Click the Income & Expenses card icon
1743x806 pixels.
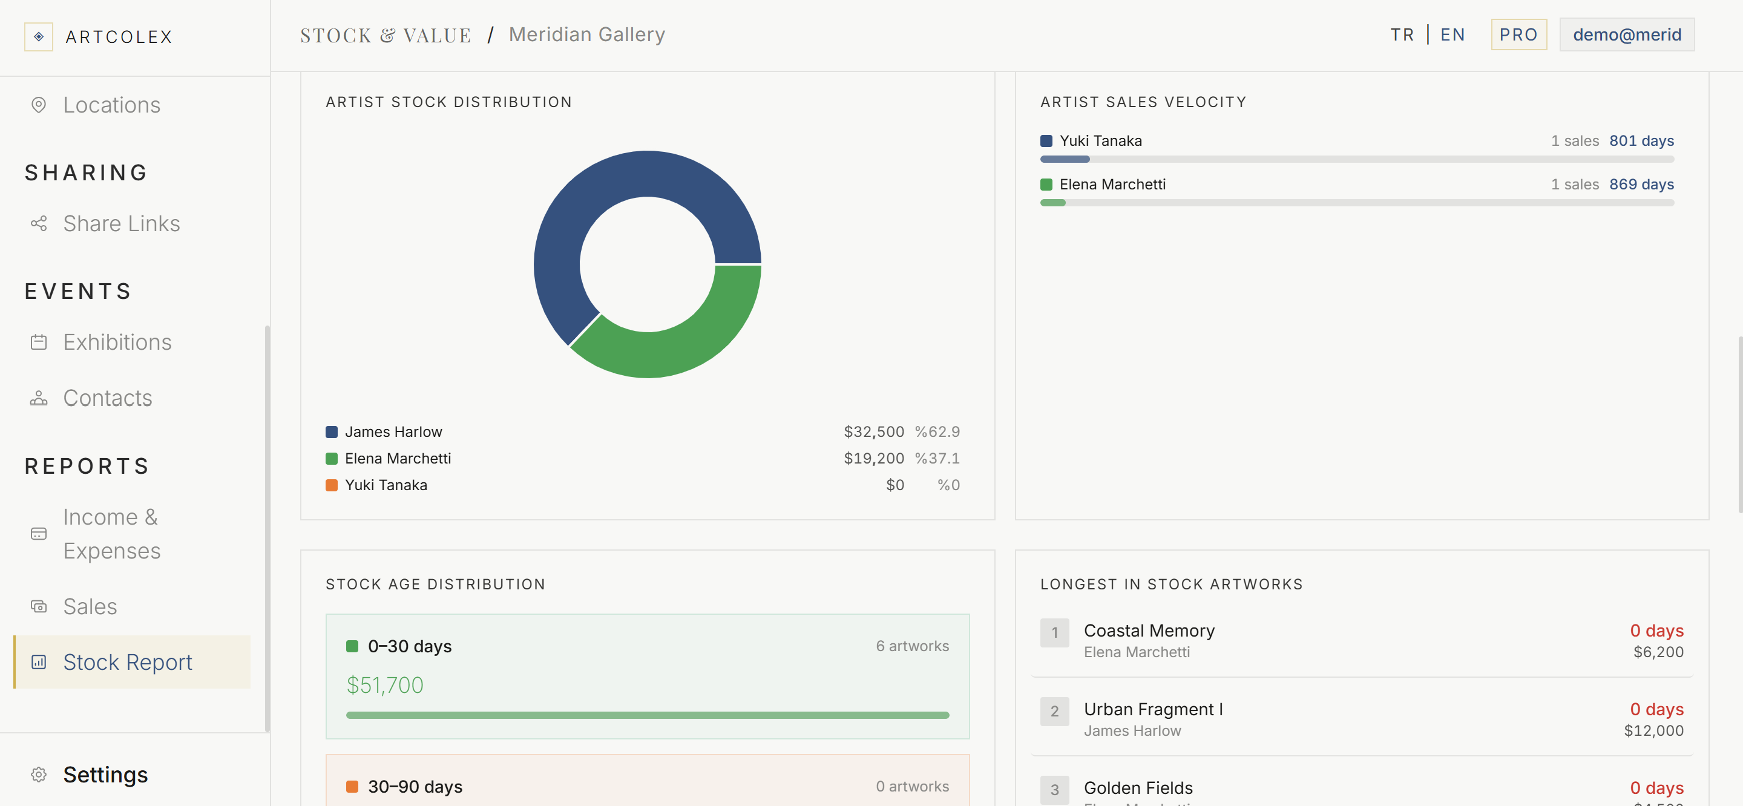(x=39, y=534)
